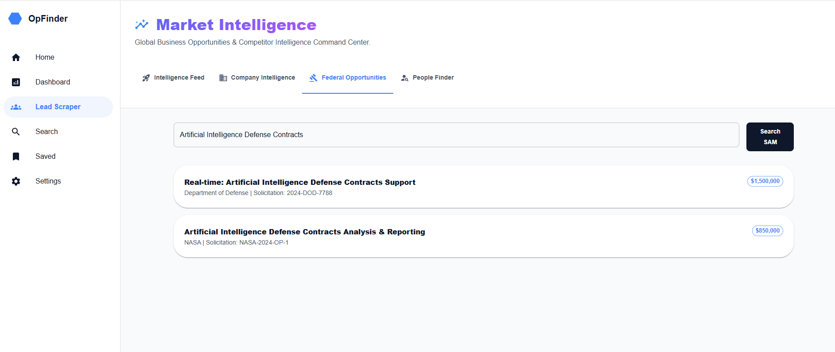
Task: Click the Home house icon
Action: [x=16, y=57]
